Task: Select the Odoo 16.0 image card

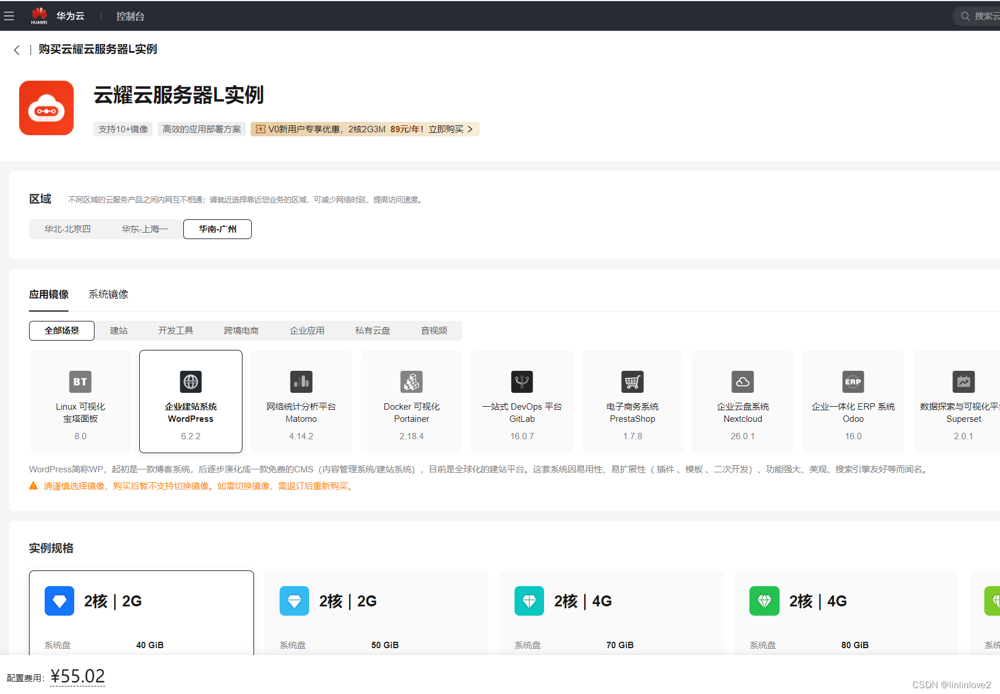Action: (x=853, y=402)
